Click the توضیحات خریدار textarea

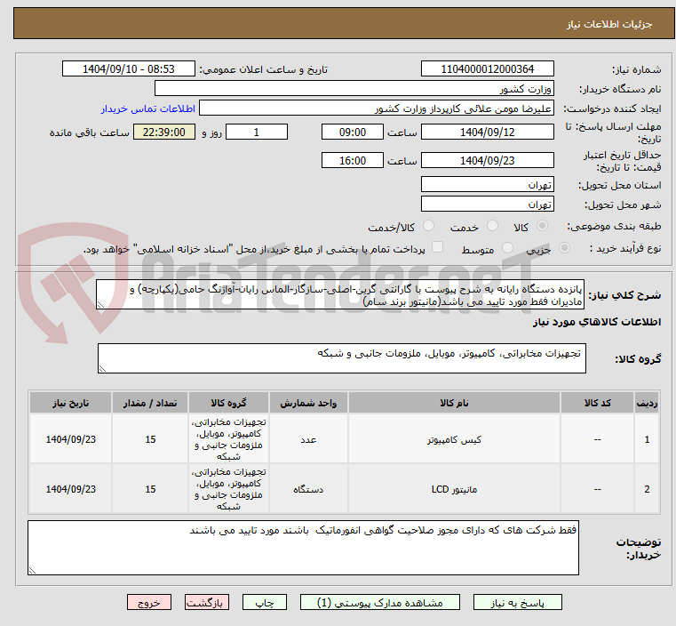(303, 548)
